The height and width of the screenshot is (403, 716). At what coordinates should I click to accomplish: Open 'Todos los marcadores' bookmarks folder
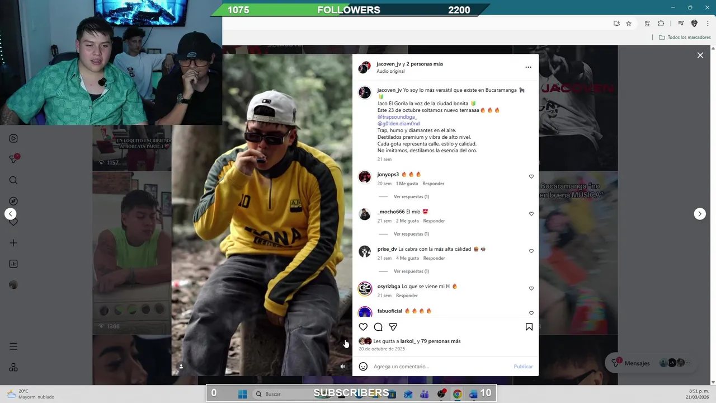(685, 38)
